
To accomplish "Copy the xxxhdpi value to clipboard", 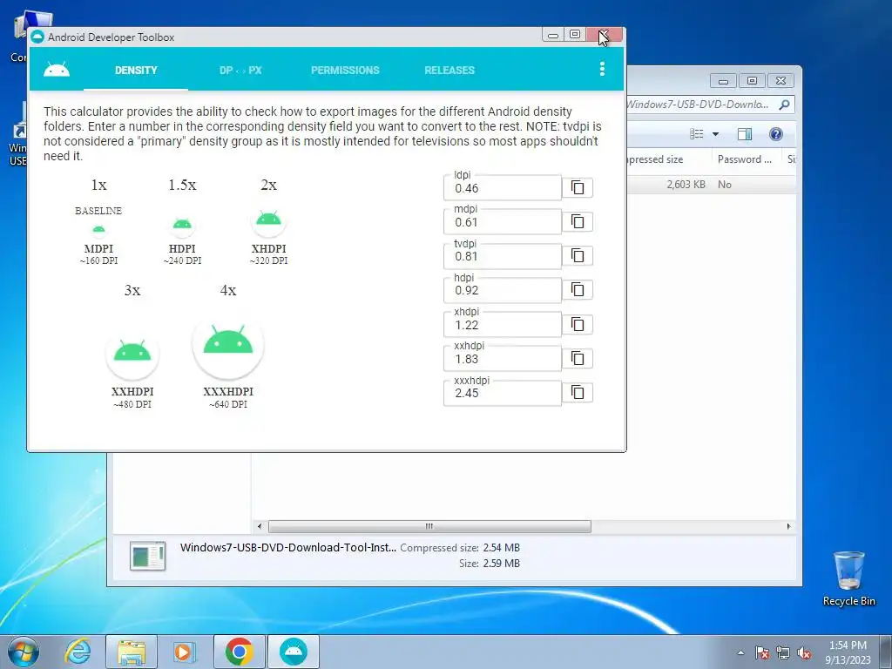I will coord(578,393).
